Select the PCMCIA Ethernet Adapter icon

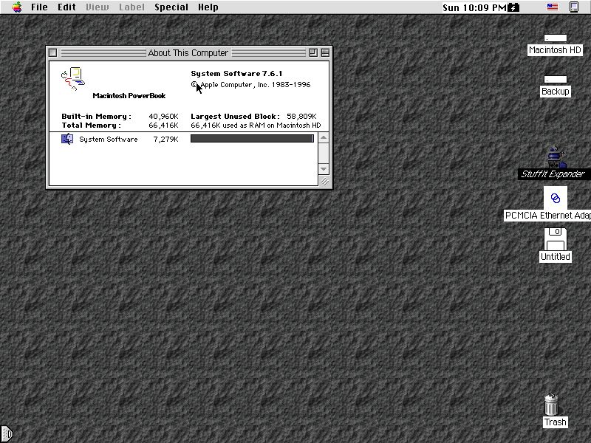click(556, 198)
